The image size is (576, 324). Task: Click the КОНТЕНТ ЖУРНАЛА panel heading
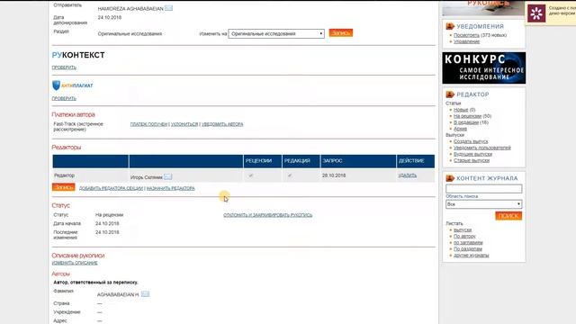pos(487,178)
